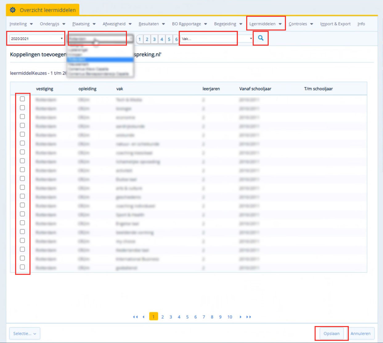Check the first row checkbox in table
The height and width of the screenshot is (343, 383).
pos(22,99)
